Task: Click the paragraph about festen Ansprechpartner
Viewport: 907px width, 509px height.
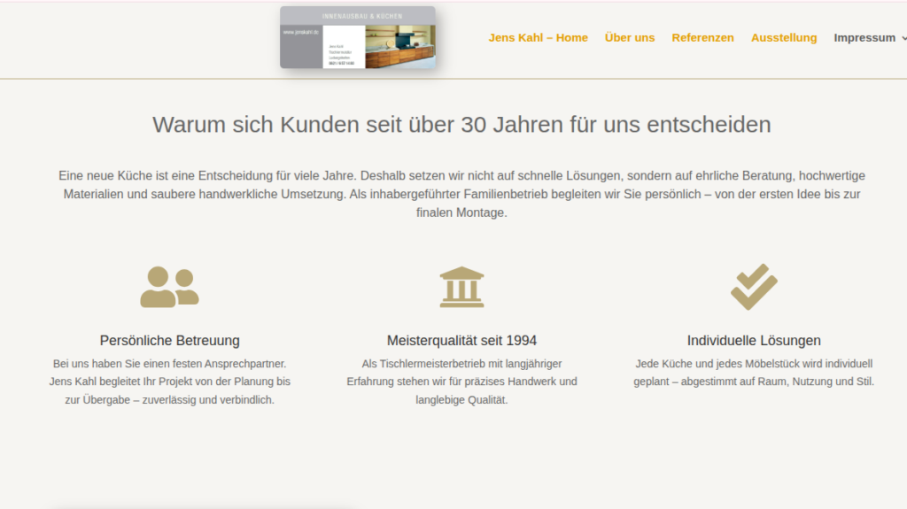Action: pos(169,382)
